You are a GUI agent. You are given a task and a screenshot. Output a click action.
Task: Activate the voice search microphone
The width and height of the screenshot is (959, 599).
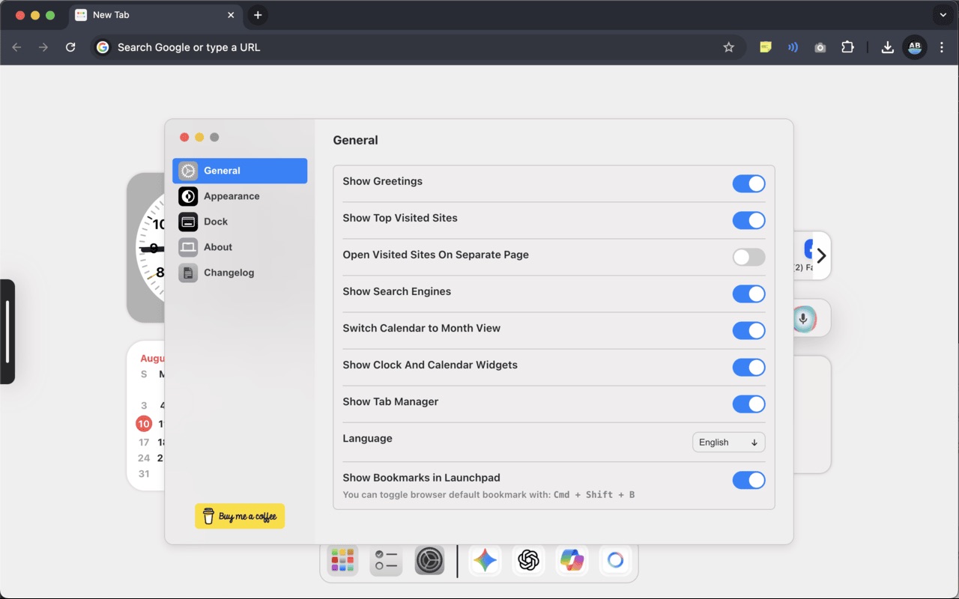coord(802,317)
